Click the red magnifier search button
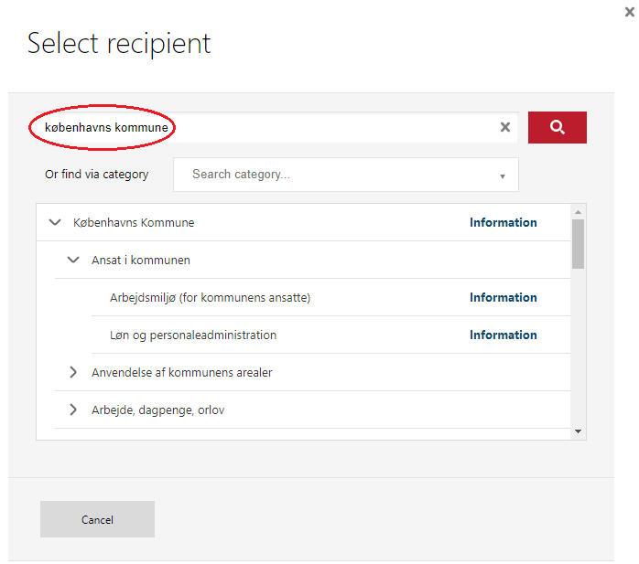This screenshot has height=564, width=639. point(558,127)
